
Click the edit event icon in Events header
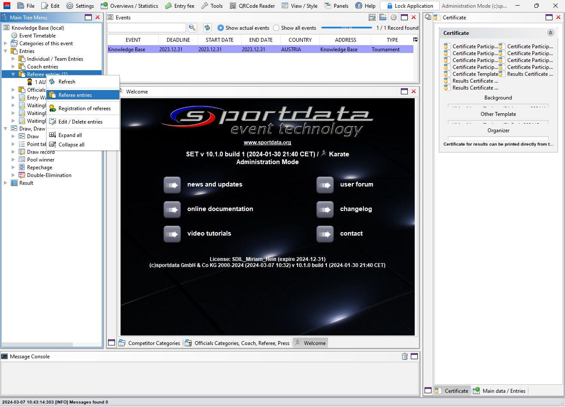[x=373, y=17]
